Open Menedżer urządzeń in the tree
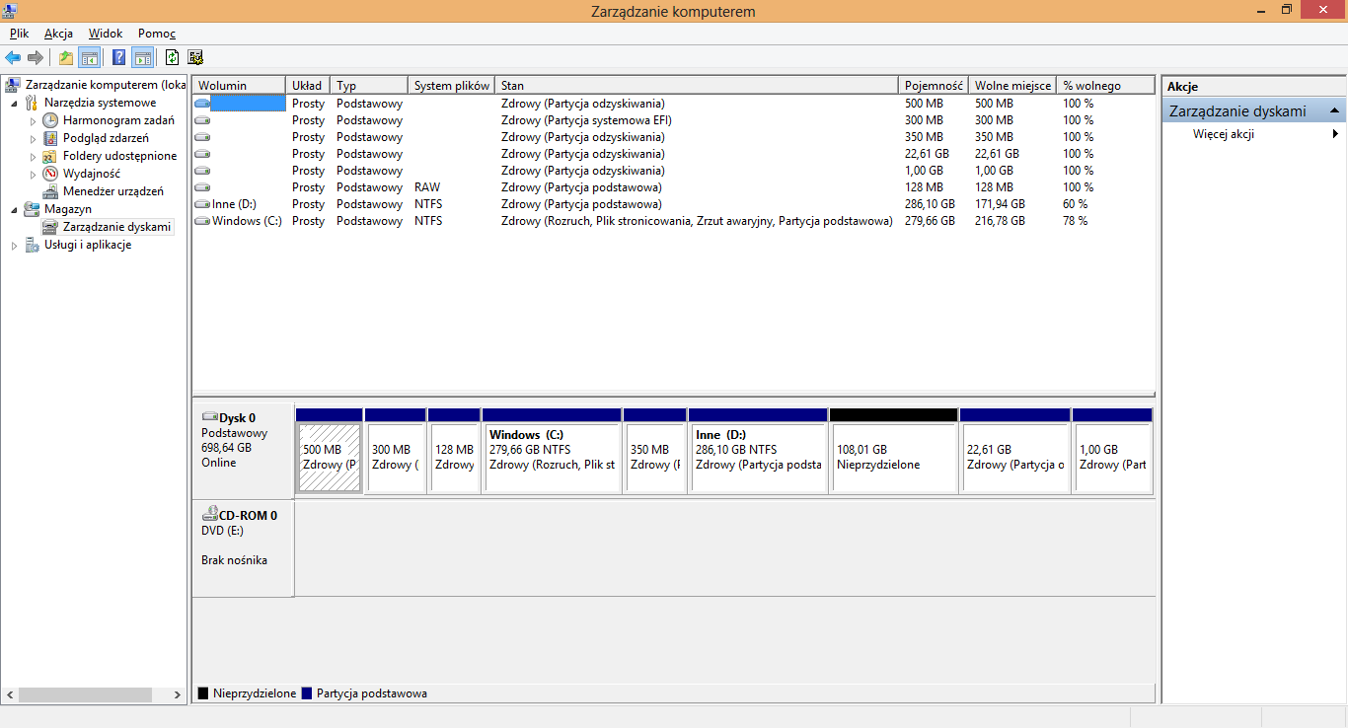 click(x=112, y=191)
